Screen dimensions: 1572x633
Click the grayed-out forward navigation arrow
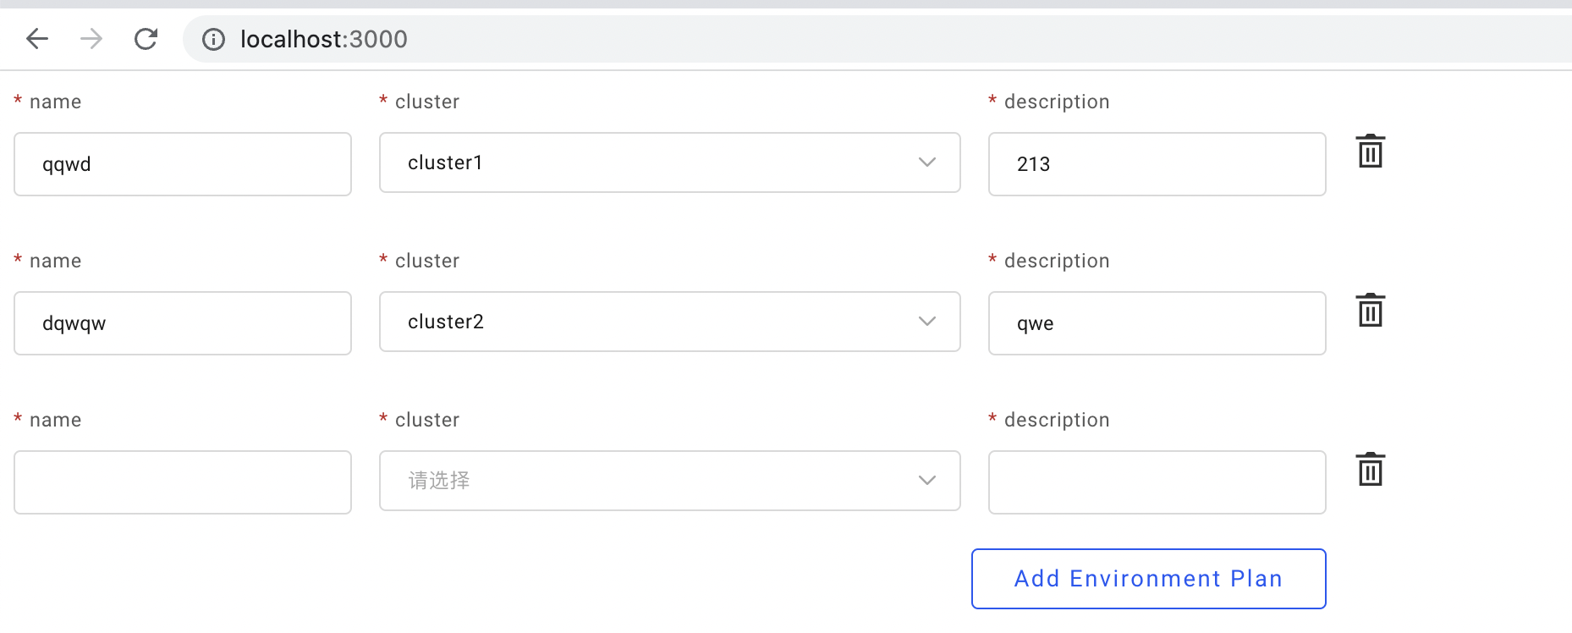(x=91, y=38)
